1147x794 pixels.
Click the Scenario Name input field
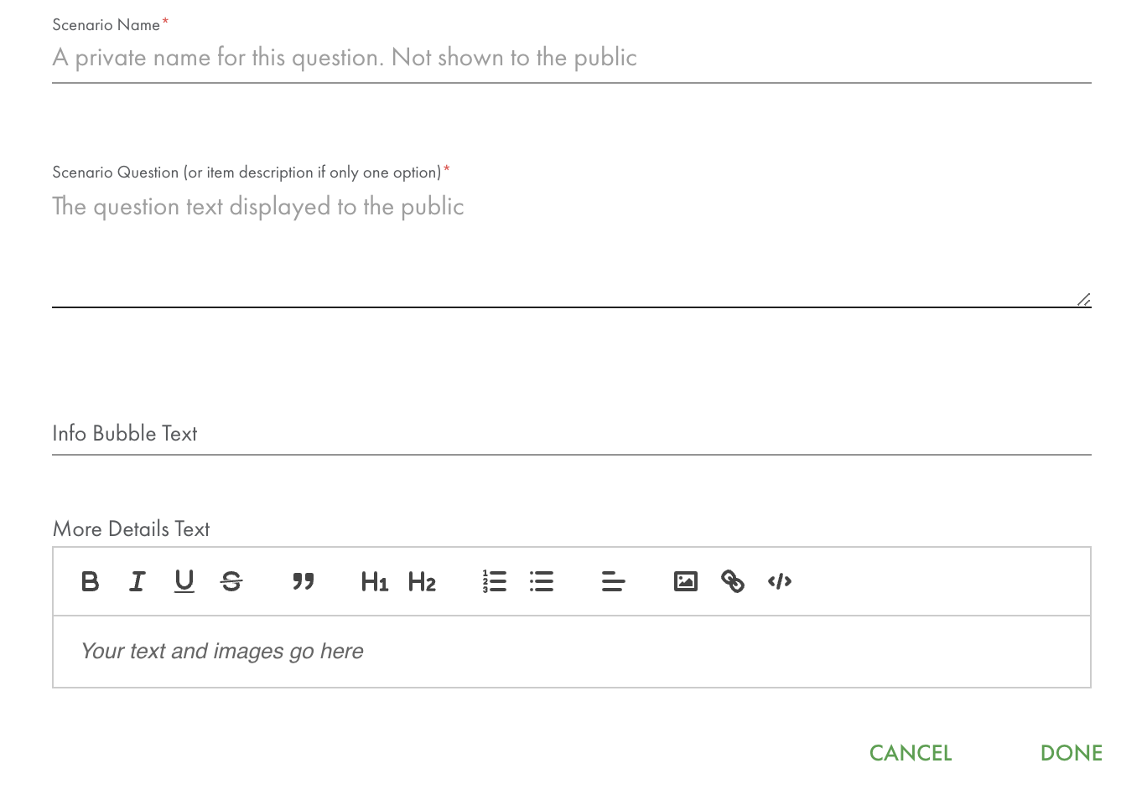click(x=572, y=58)
